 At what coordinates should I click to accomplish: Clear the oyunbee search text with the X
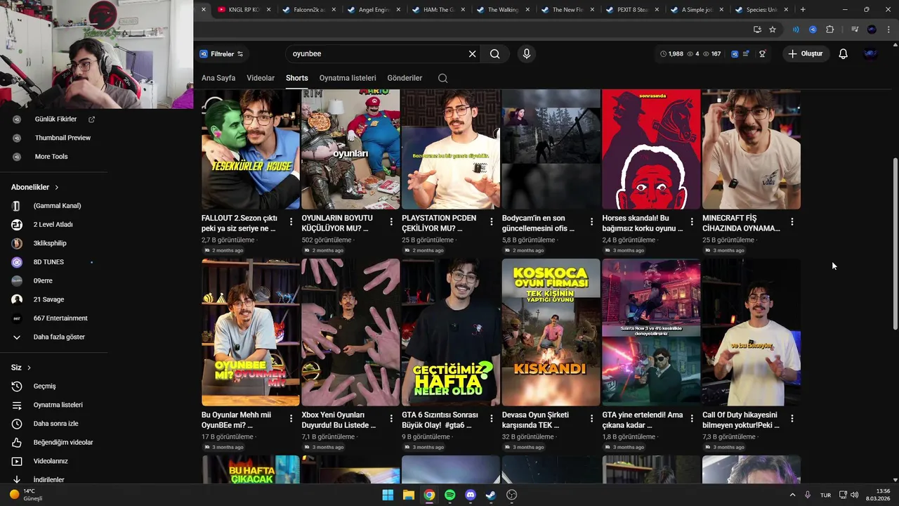[x=472, y=54]
